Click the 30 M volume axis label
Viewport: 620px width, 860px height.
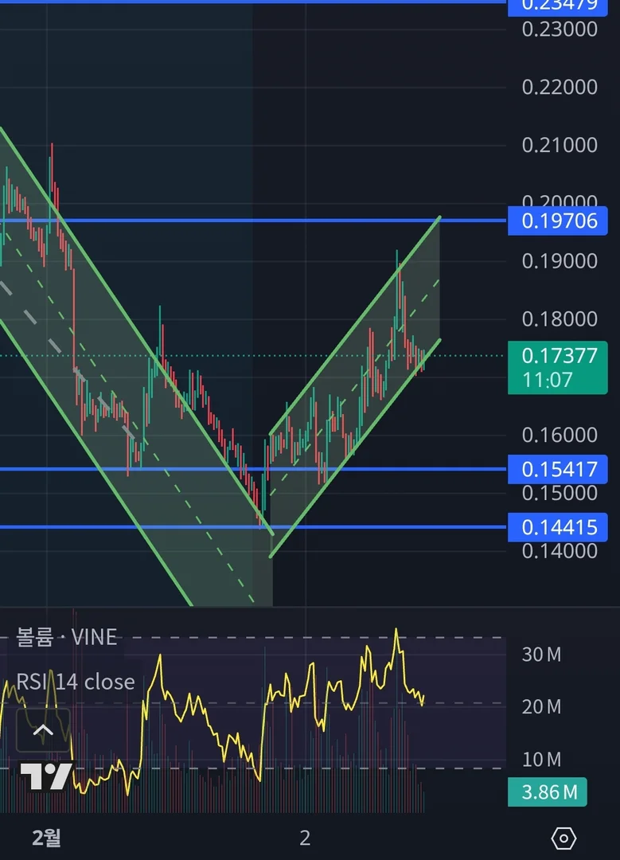pyautogui.click(x=542, y=655)
